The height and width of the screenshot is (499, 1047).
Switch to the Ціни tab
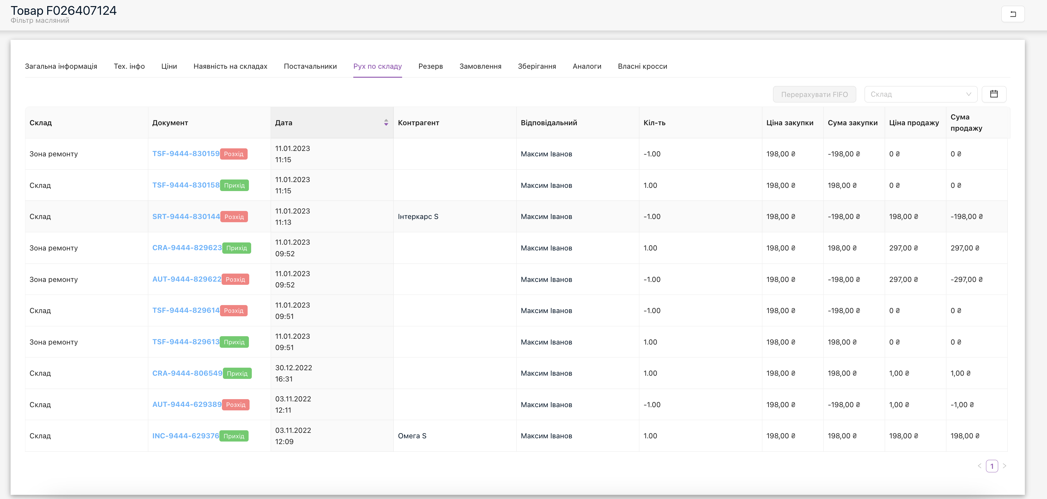point(169,66)
